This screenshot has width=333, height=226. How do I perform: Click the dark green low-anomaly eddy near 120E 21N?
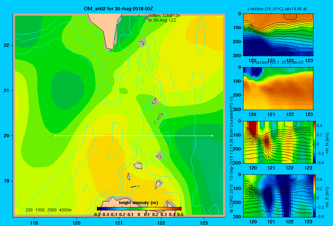pos(67,90)
